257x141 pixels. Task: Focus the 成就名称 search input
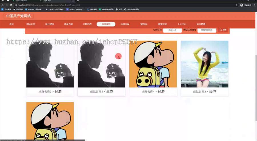coord(172,30)
